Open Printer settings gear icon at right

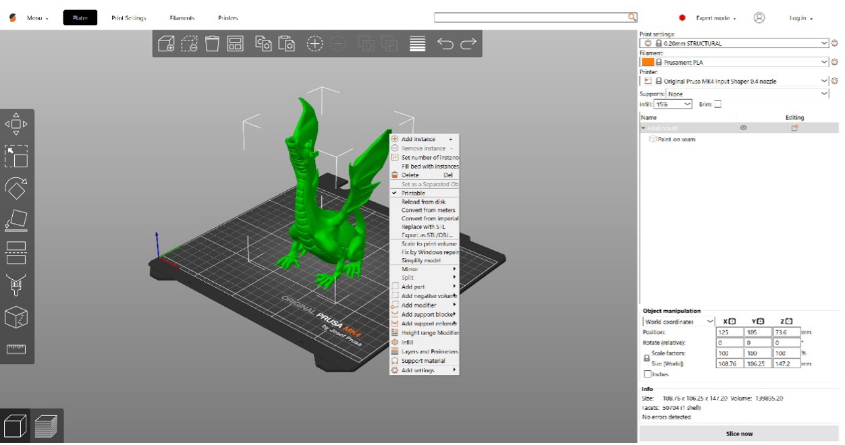point(835,81)
